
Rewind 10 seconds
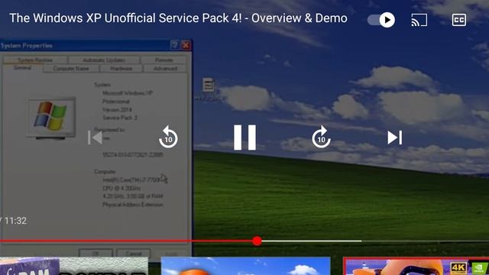[x=168, y=137]
